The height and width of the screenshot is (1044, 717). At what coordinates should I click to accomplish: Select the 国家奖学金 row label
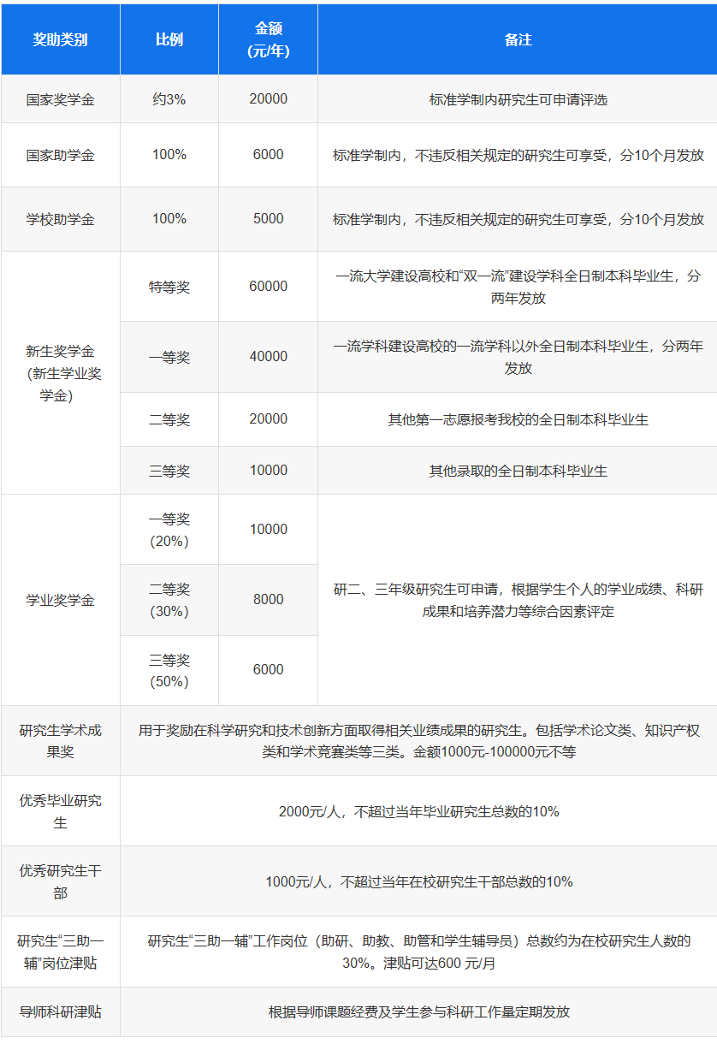pyautogui.click(x=60, y=99)
